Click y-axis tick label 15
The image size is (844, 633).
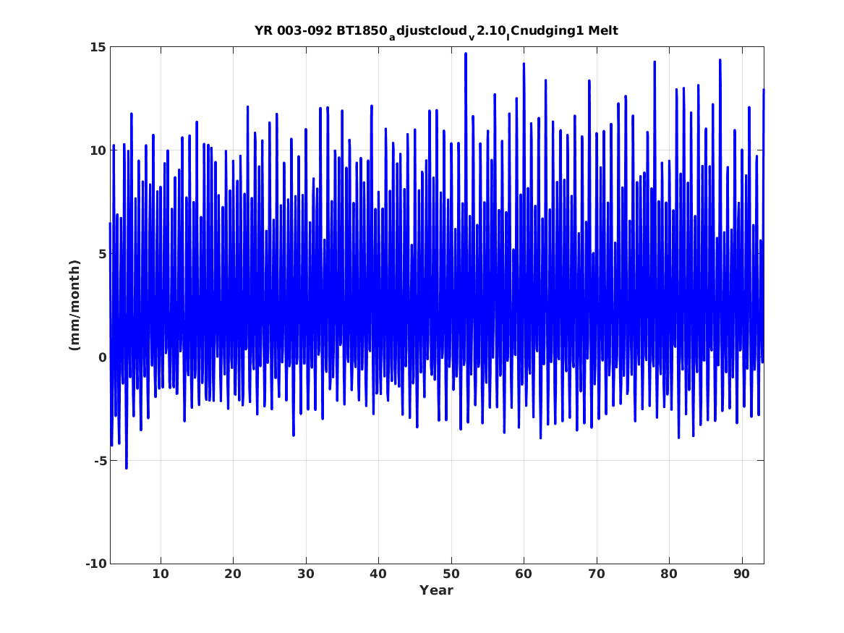coord(98,47)
